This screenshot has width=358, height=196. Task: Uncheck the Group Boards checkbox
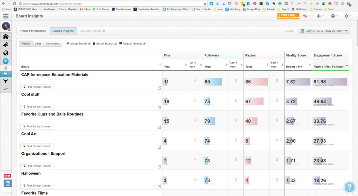(89, 44)
